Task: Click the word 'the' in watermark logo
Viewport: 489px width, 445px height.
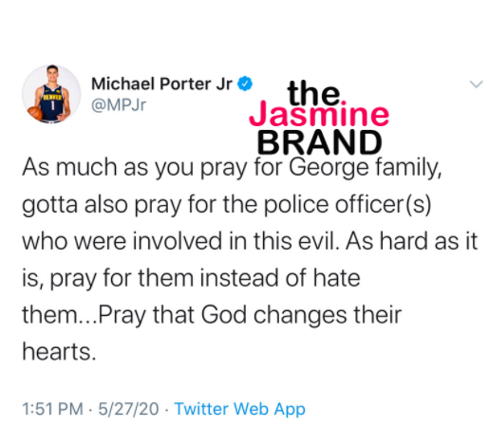Action: pyautogui.click(x=314, y=92)
